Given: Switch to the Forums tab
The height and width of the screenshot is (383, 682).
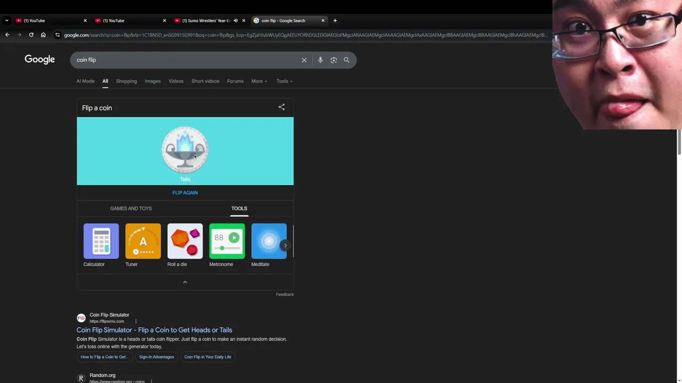Looking at the screenshot, I should pyautogui.click(x=235, y=81).
